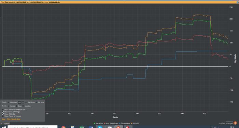Click the Windows taskbar search box
Screen dimensions: 239x128
click(x=32, y=127)
